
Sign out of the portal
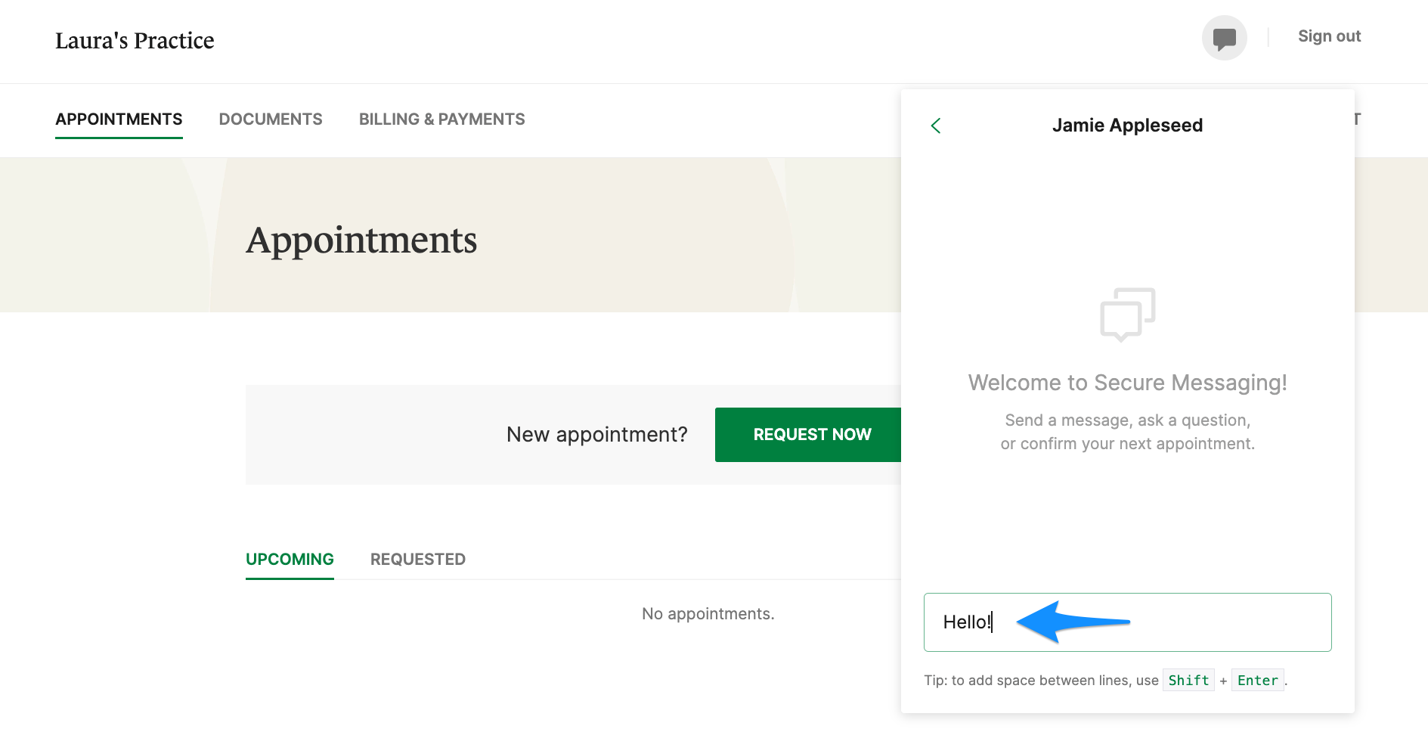1328,36
